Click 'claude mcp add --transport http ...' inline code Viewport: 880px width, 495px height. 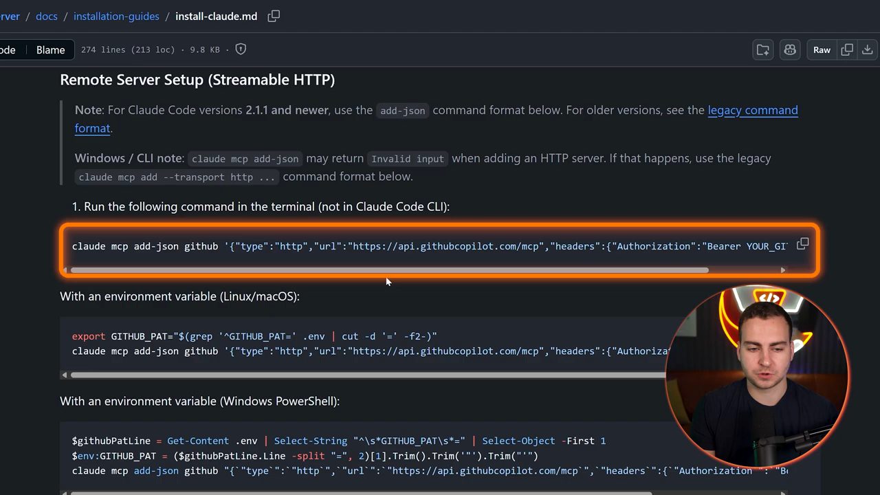pos(177,177)
